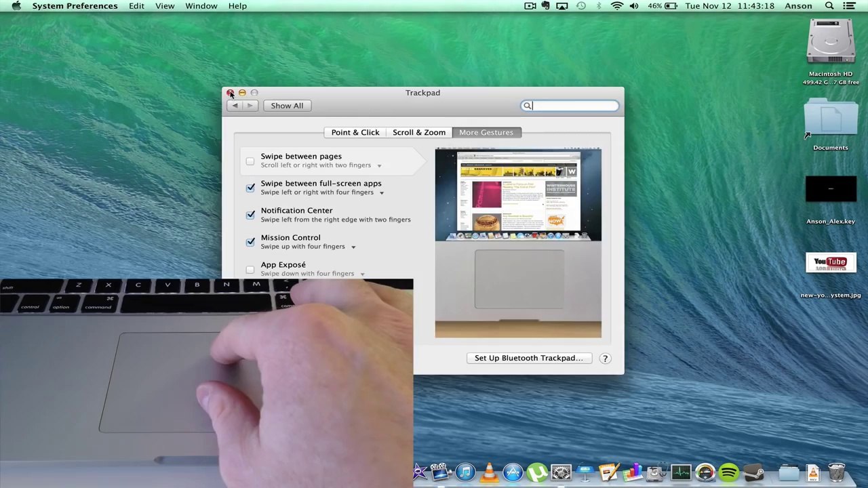
Task: Open the film camera app in the Dock
Action: click(x=441, y=472)
